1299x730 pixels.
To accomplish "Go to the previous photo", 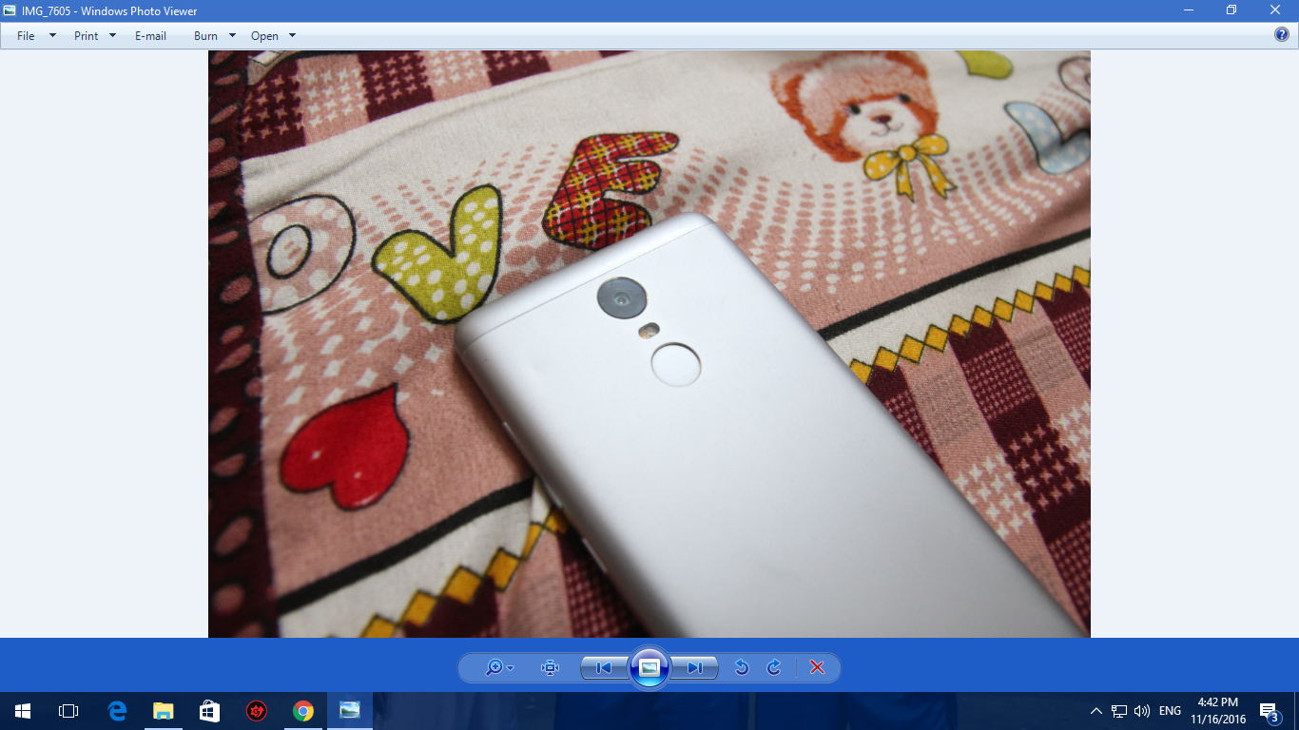I will (604, 667).
